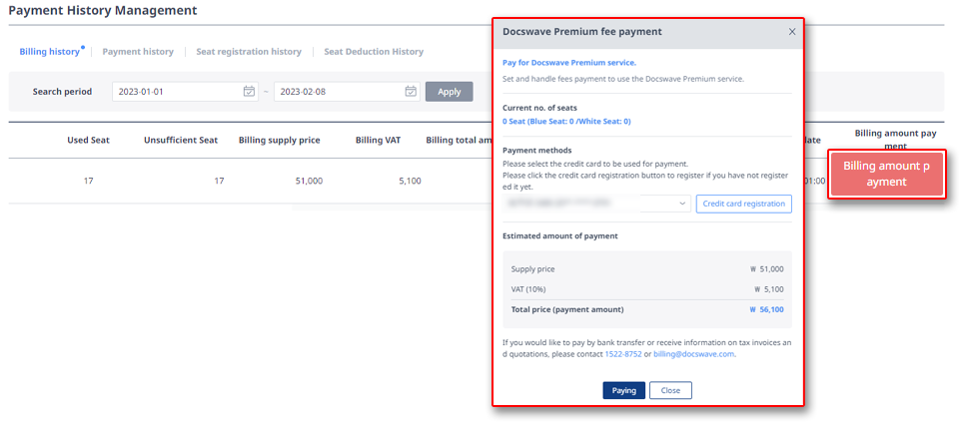Image resolution: width=959 pixels, height=426 pixels.
Task: Click the red Billing amount payment button
Action: point(886,175)
